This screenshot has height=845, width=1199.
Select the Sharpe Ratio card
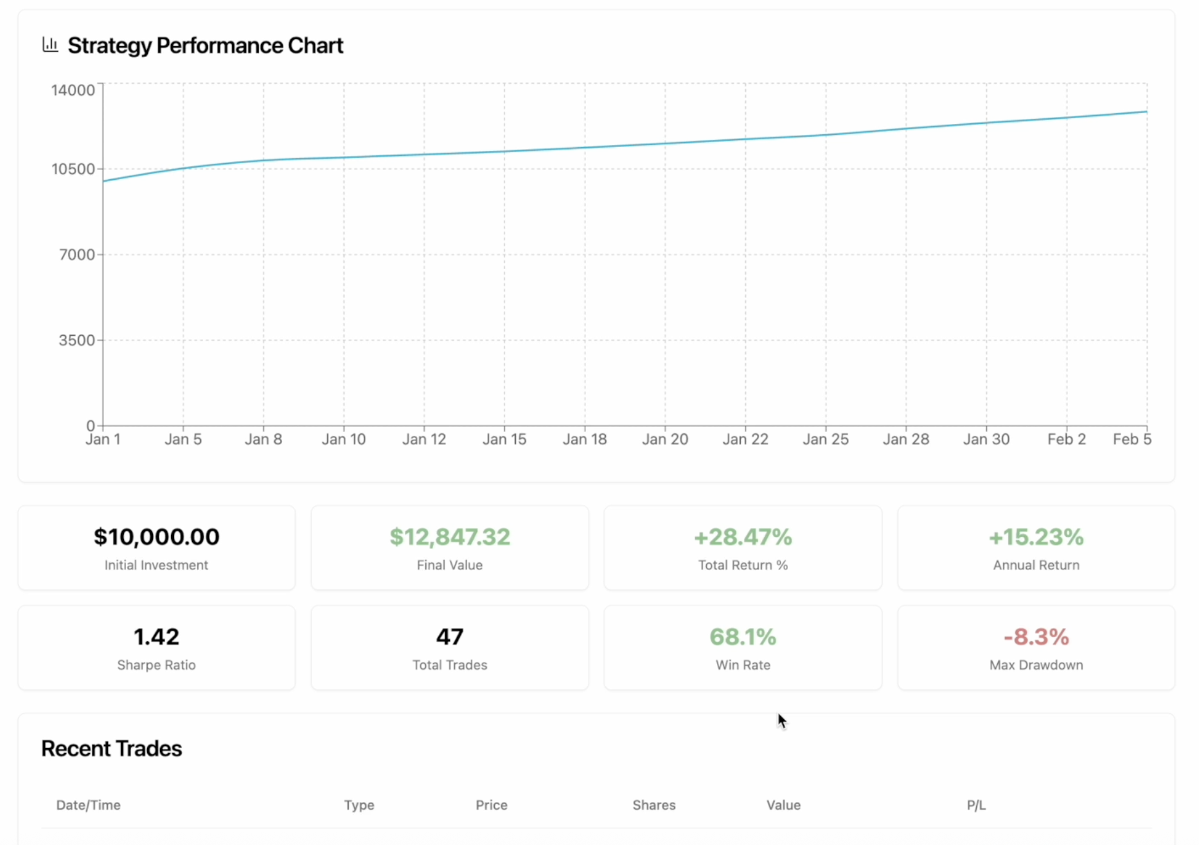pyautogui.click(x=156, y=647)
